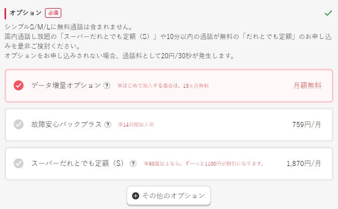Click the オプション section heading
The height and width of the screenshot is (209, 338).
(x=25, y=13)
